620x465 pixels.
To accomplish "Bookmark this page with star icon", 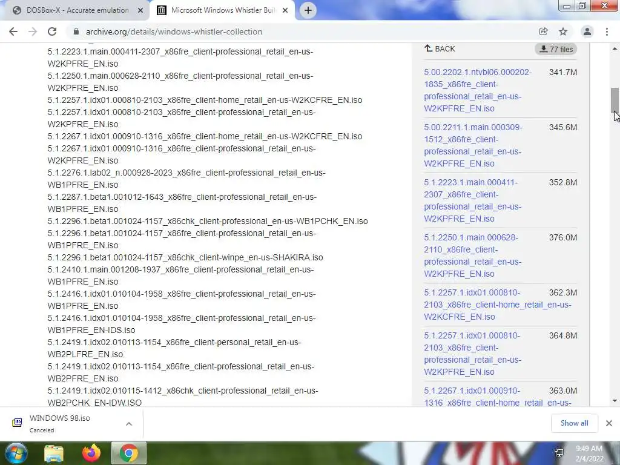I will point(563,31).
